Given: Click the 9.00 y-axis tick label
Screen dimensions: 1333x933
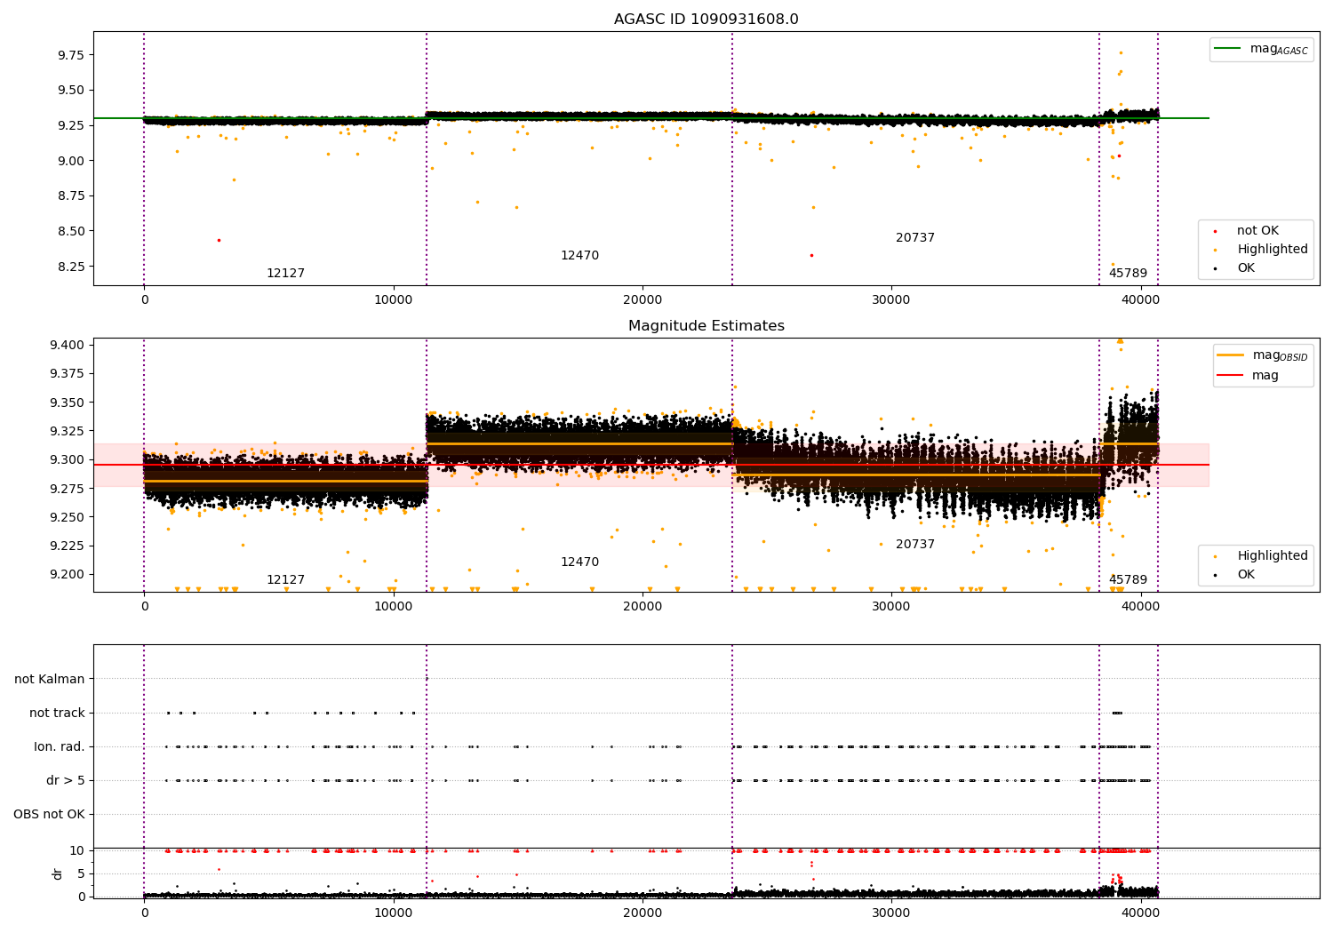Looking at the screenshot, I should [x=71, y=161].
